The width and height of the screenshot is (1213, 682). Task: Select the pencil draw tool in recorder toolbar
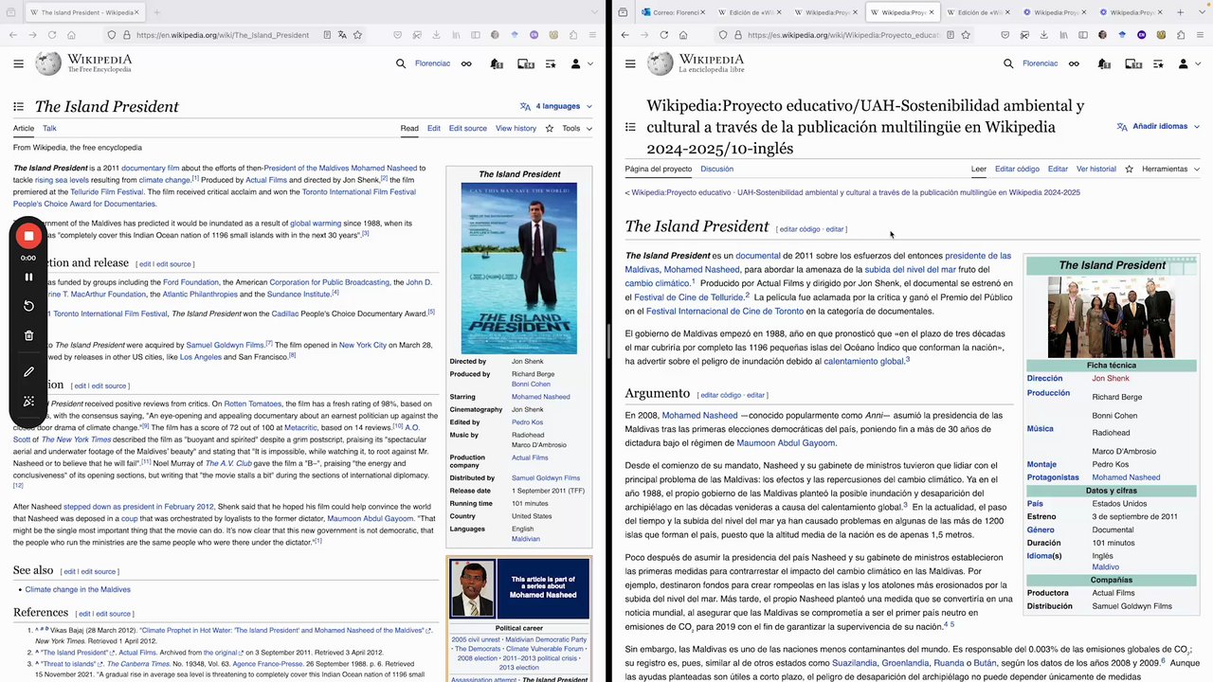click(28, 372)
